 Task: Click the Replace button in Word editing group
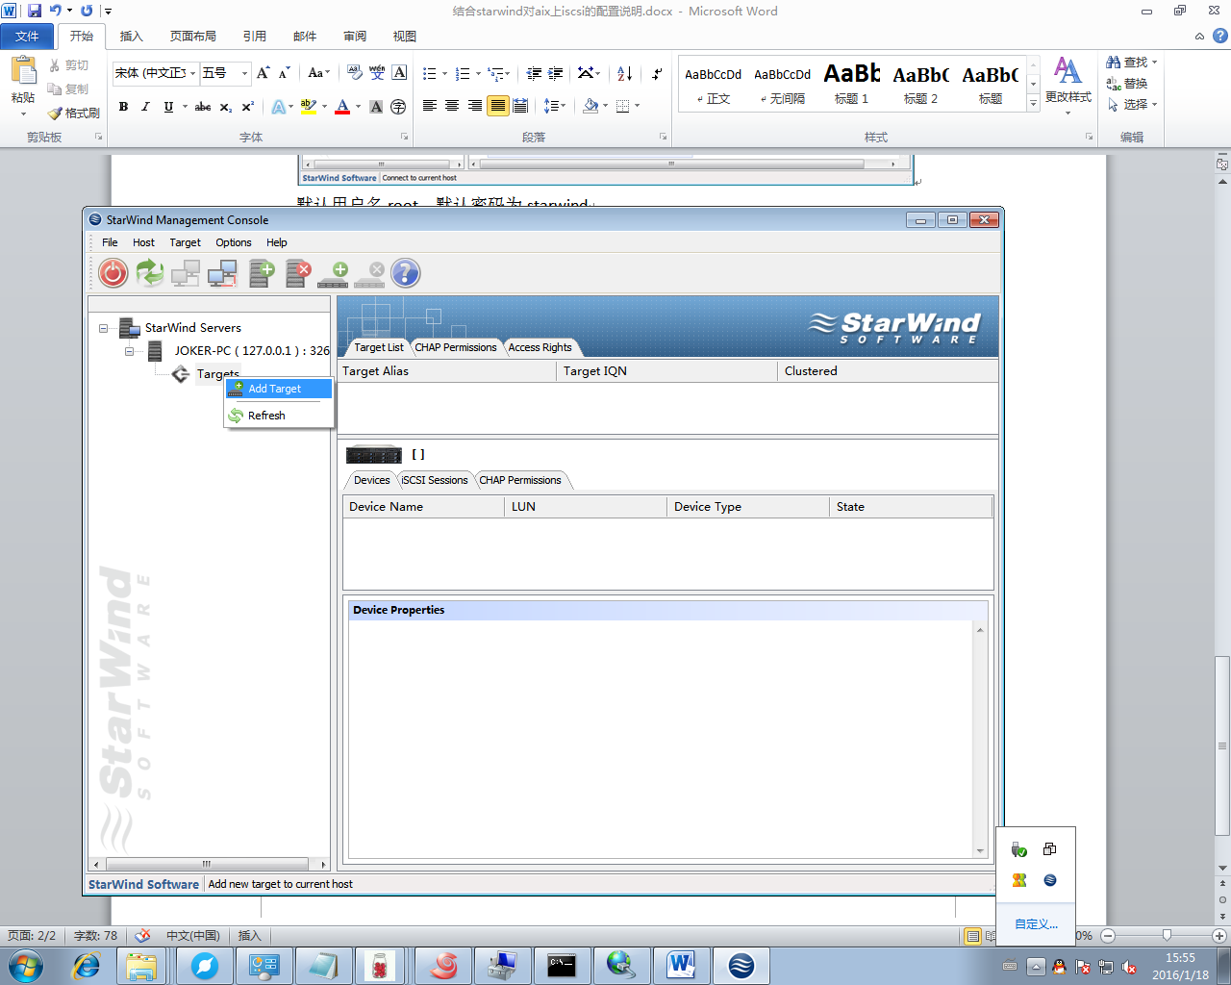(x=1127, y=84)
